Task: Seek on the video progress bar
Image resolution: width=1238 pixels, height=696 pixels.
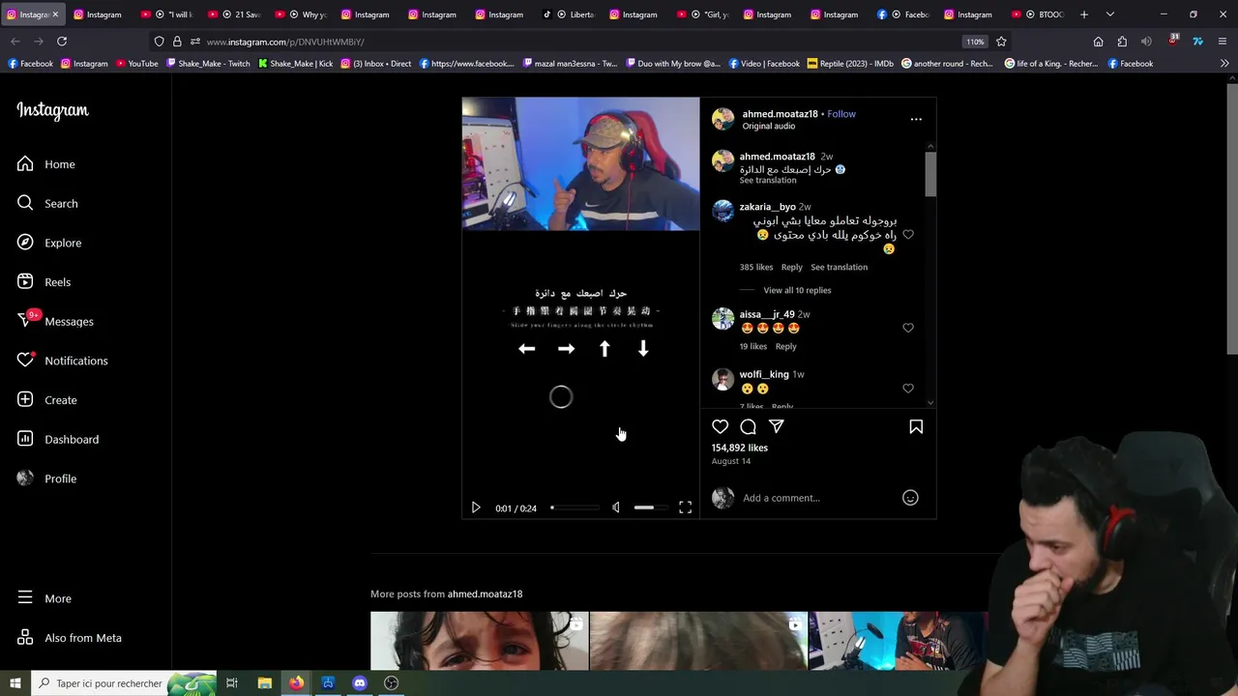Action: [x=575, y=507]
